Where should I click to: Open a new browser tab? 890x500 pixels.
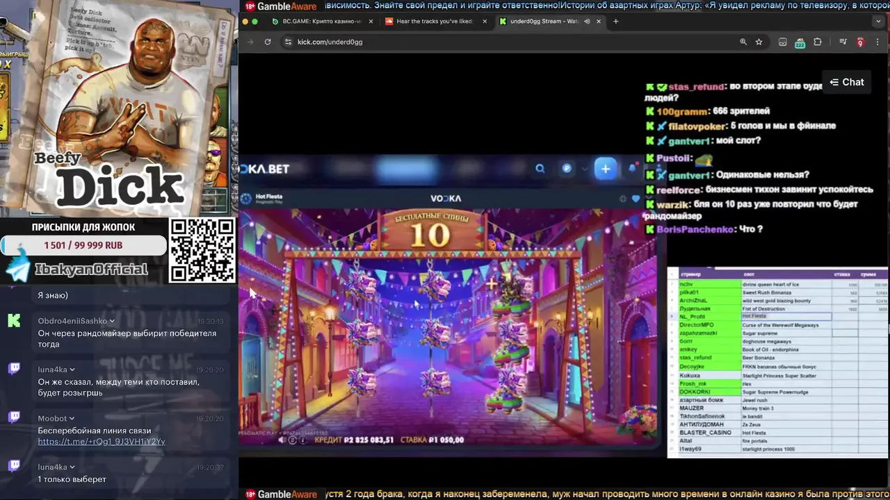coord(616,22)
